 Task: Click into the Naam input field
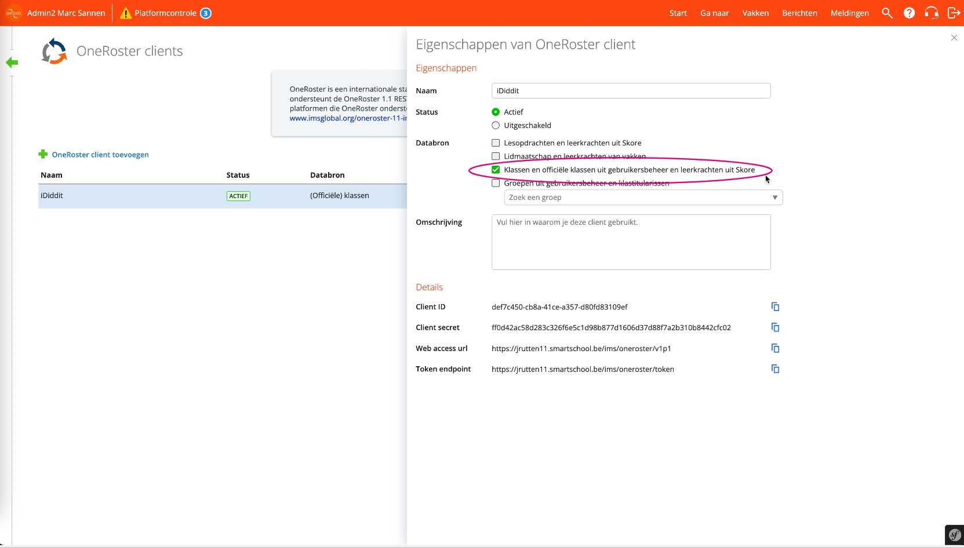click(631, 90)
